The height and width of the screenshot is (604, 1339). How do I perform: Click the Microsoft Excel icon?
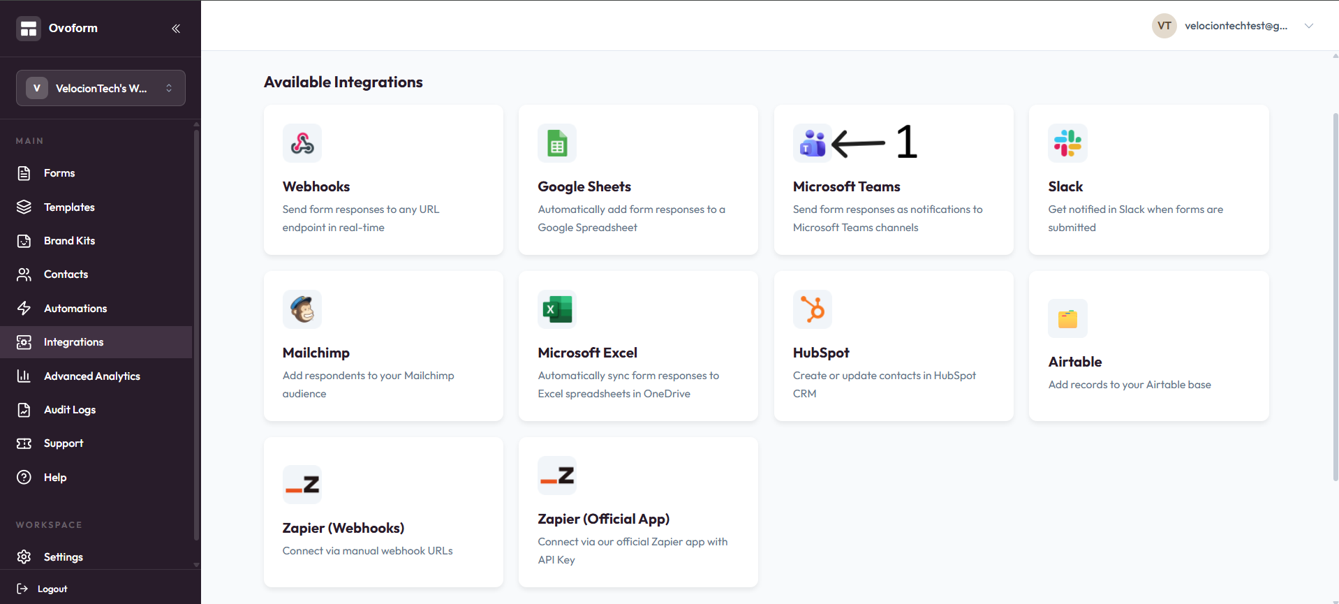(557, 309)
